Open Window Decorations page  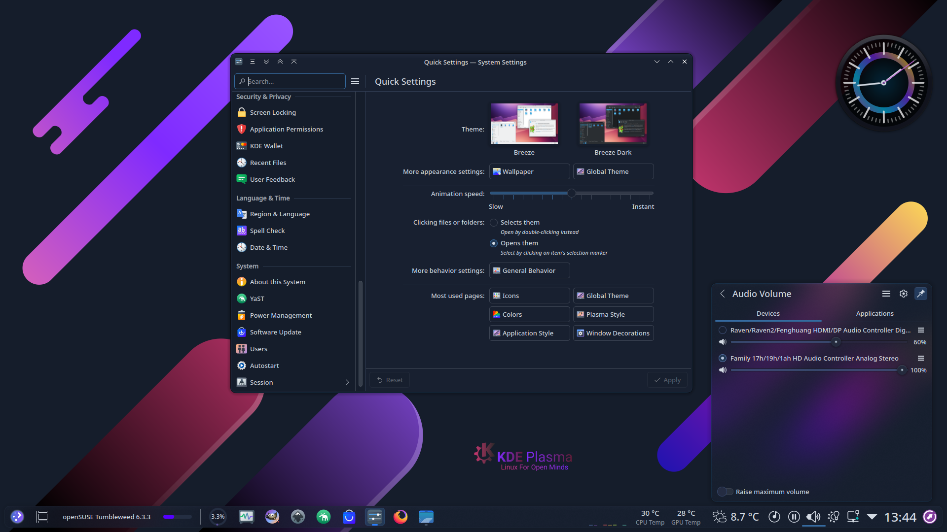[x=613, y=333]
